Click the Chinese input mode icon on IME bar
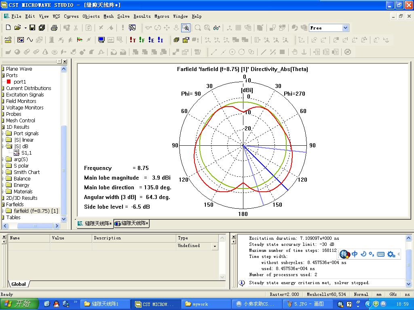Viewport: 414px width, 310px height. click(x=354, y=254)
